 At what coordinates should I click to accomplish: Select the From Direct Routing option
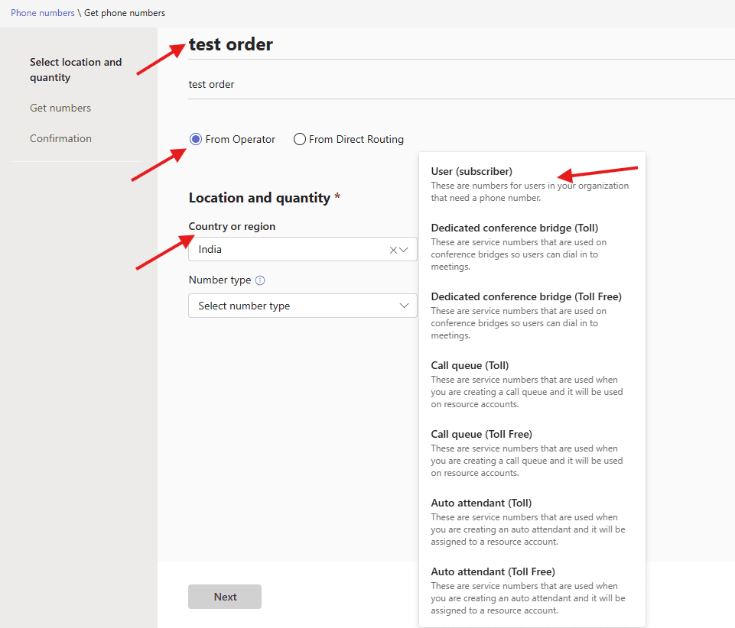(300, 139)
